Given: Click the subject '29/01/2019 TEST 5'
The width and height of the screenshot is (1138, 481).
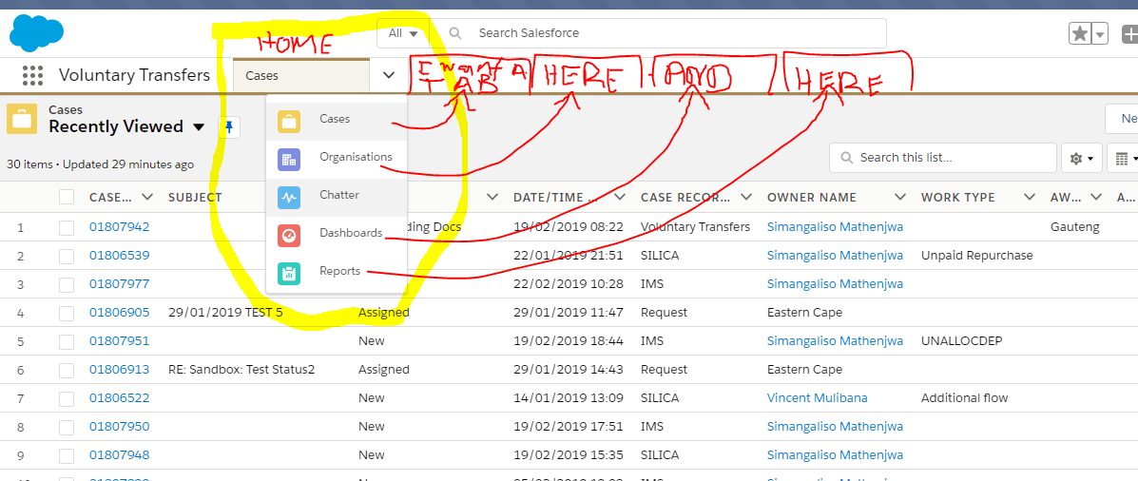Looking at the screenshot, I should (x=225, y=313).
